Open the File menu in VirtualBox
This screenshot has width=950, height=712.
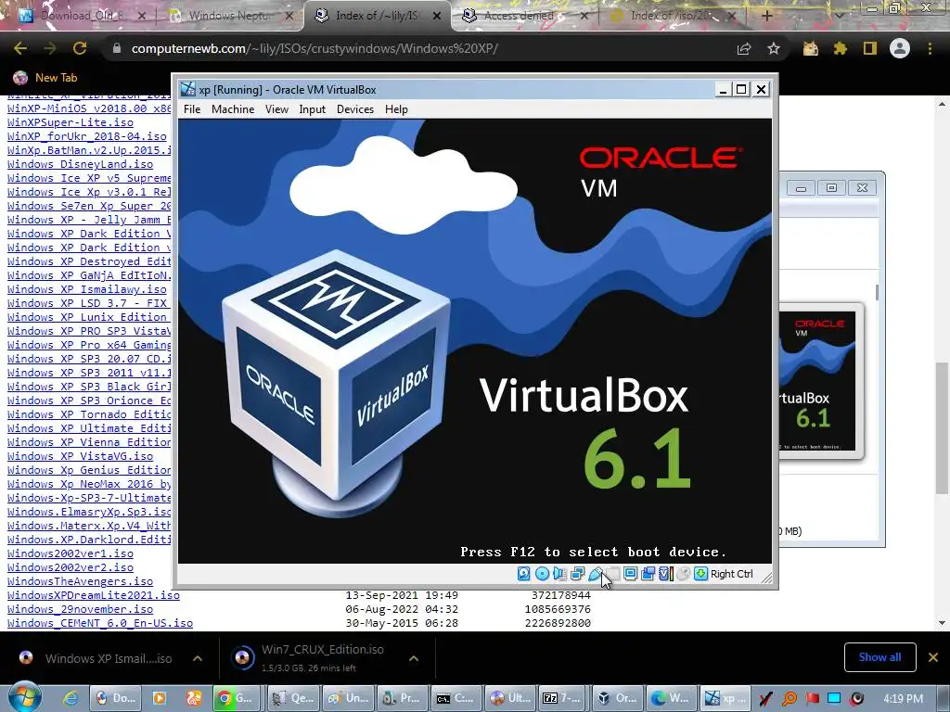pos(192,109)
